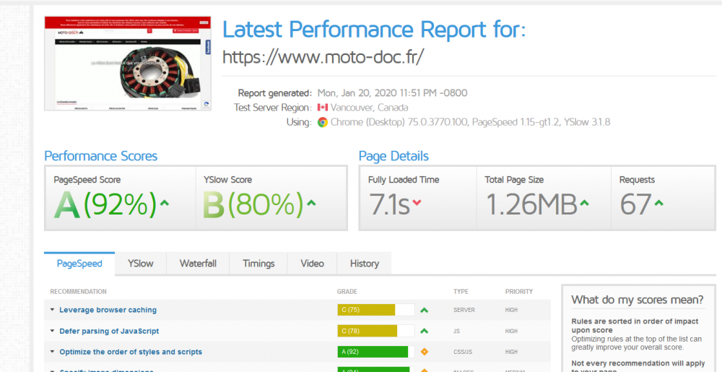Click the green trend arrow for Defer parsing of JavaScript

pyautogui.click(x=425, y=331)
